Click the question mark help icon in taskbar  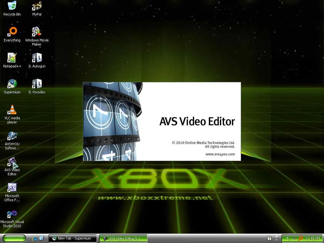269,239
